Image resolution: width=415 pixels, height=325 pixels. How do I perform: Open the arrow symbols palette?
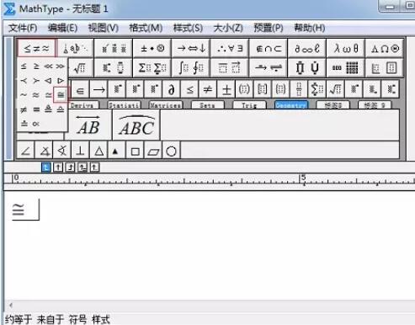coord(191,48)
